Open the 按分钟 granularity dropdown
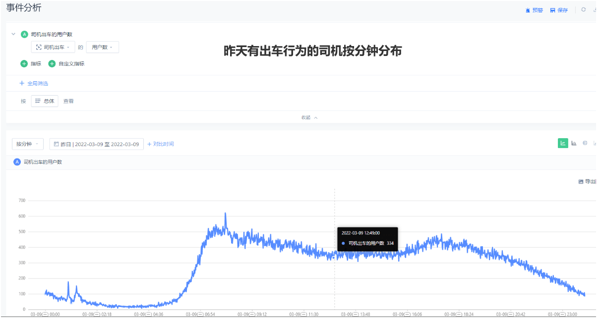 pyautogui.click(x=28, y=144)
